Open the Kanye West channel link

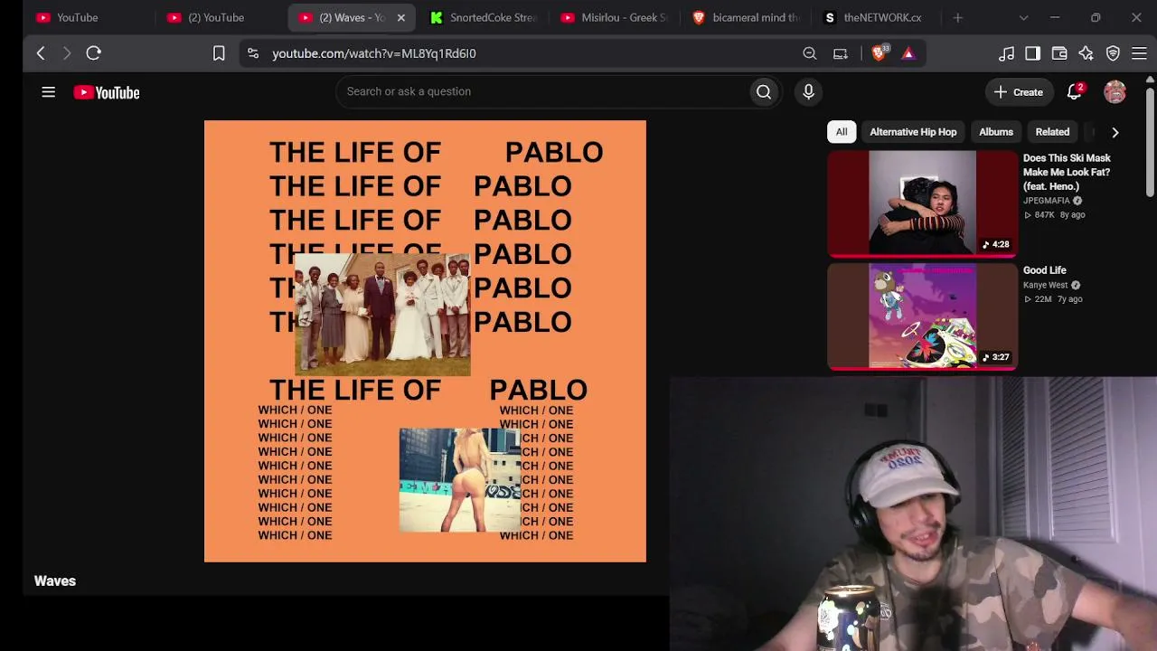point(1046,285)
